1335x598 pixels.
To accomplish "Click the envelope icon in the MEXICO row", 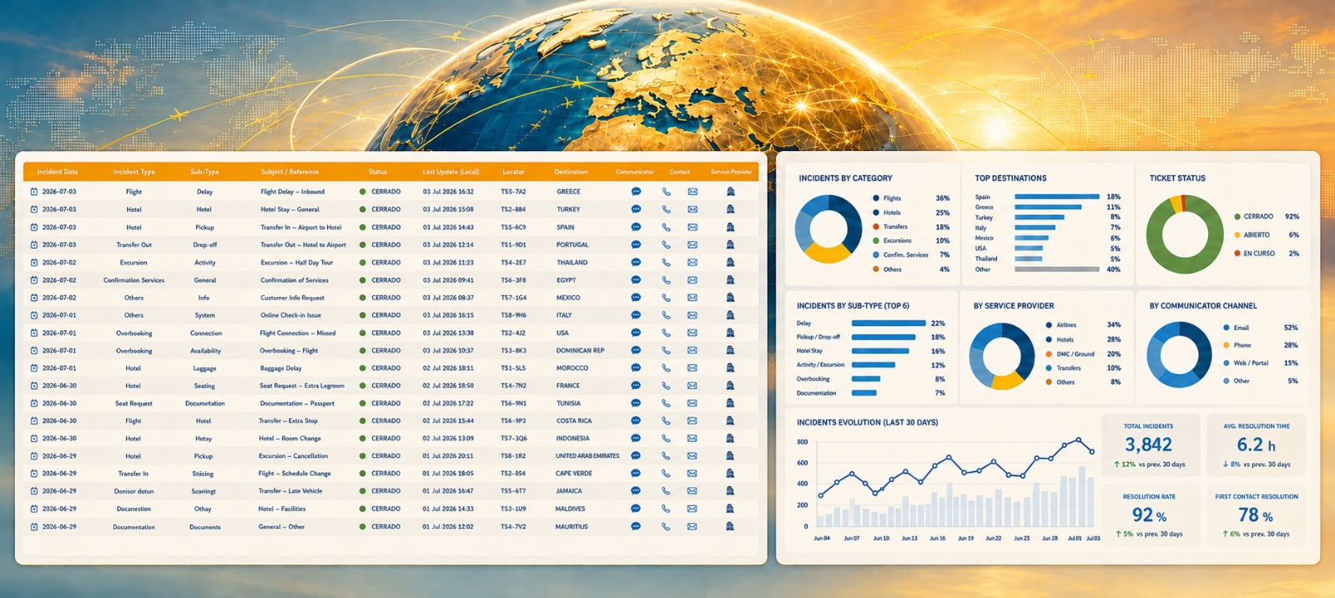I will pyautogui.click(x=693, y=297).
